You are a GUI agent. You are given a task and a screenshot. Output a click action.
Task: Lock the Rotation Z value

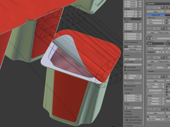140,16
